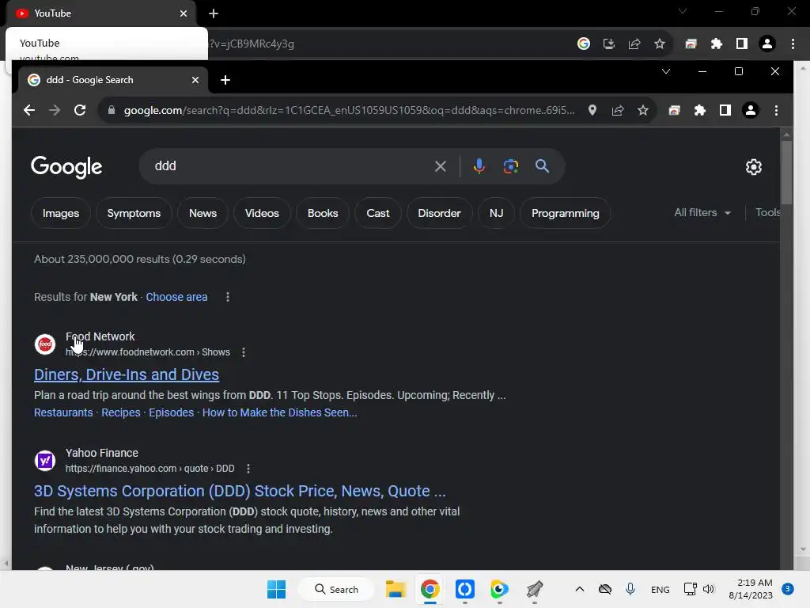Open Diners, Drive-Ins and Dives result
The height and width of the screenshot is (608, 810).
(x=127, y=374)
